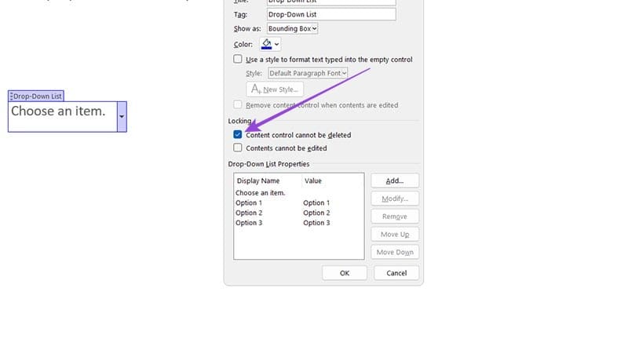Open the Show as Bounding Box dropdown

point(292,28)
